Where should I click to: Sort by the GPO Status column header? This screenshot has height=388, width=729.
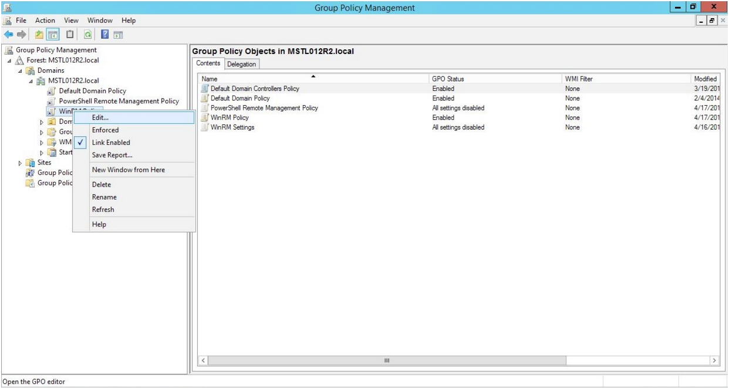[495, 79]
